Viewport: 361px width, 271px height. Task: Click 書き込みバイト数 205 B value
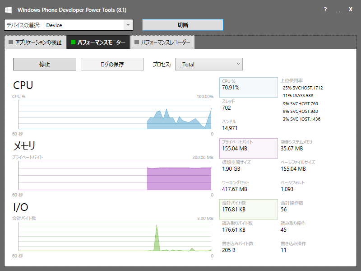(x=228, y=250)
